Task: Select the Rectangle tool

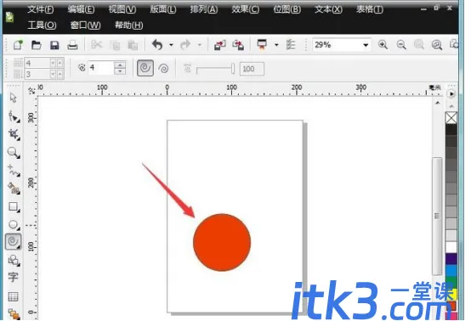Action: tap(14, 206)
